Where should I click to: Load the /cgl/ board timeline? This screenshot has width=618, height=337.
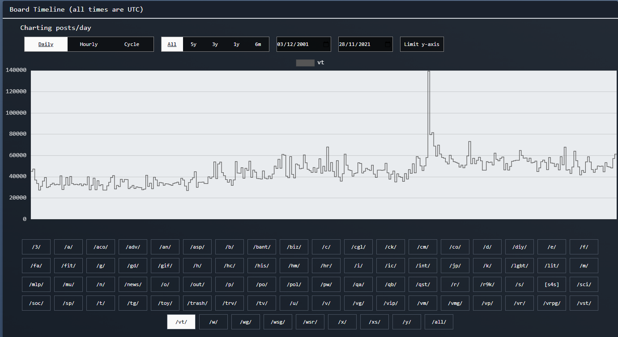tap(358, 247)
